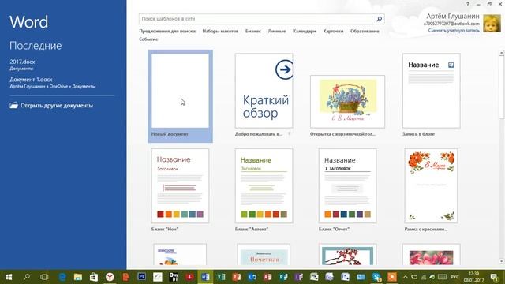Click the Word icon in the taskbar
The height and width of the screenshot is (284, 505).
click(205, 277)
